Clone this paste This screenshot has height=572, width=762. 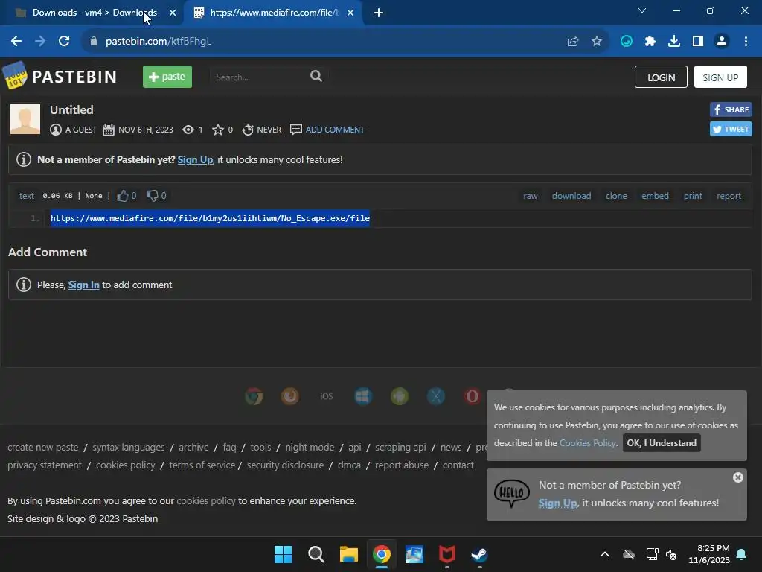click(616, 196)
